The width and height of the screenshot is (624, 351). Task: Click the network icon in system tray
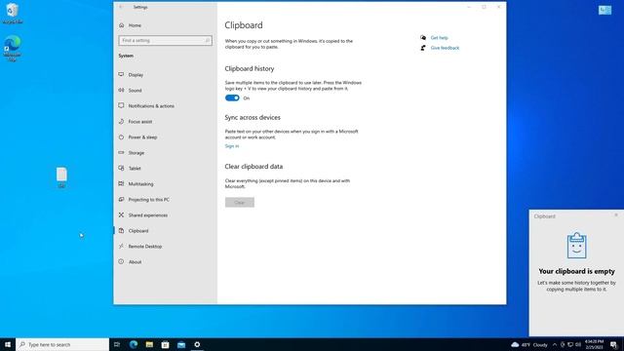[x=570, y=344]
